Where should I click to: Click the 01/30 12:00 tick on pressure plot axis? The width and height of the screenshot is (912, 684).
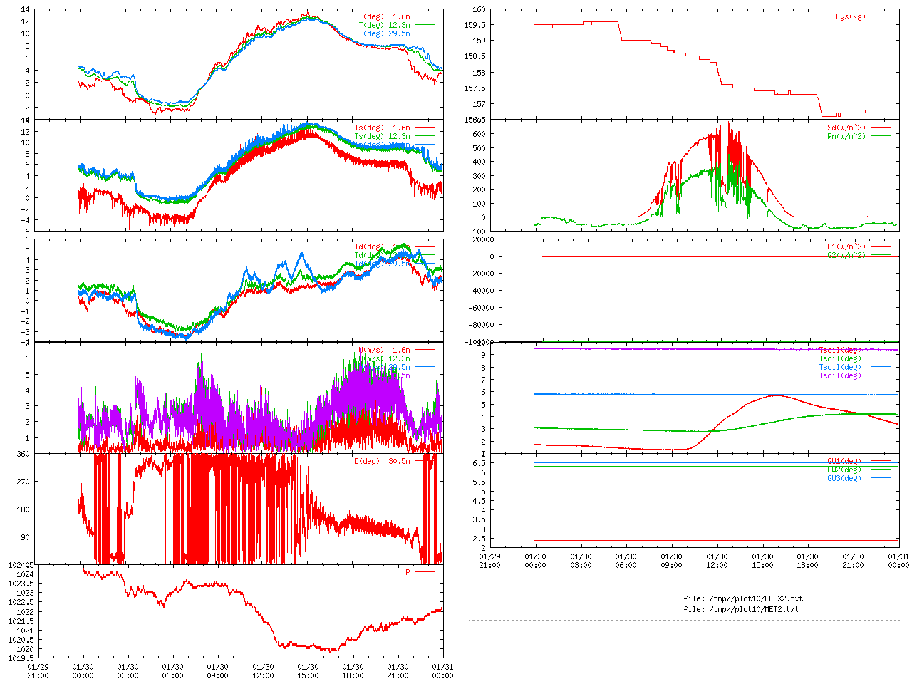tap(263, 671)
